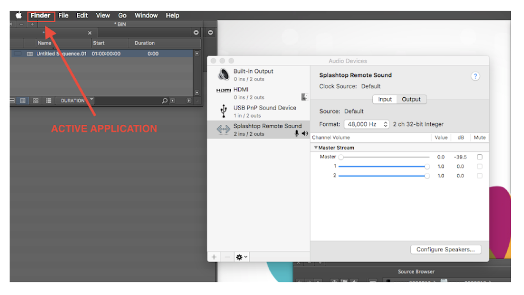
Task: Click the color cell of Untitled Sequence.01
Action: 18,54
